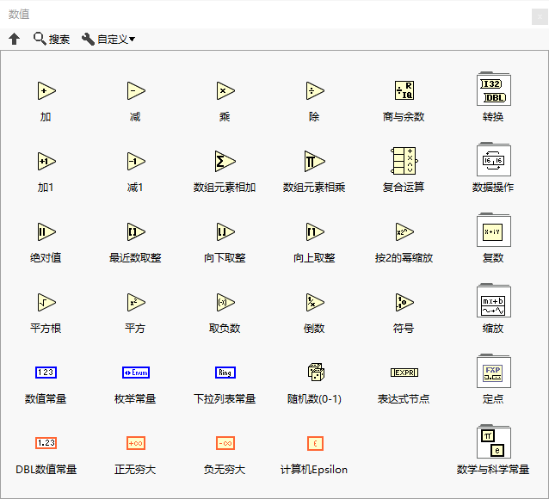The width and height of the screenshot is (549, 499).
Task: Place the 正无穷大 positive infinity constant
Action: (136, 443)
